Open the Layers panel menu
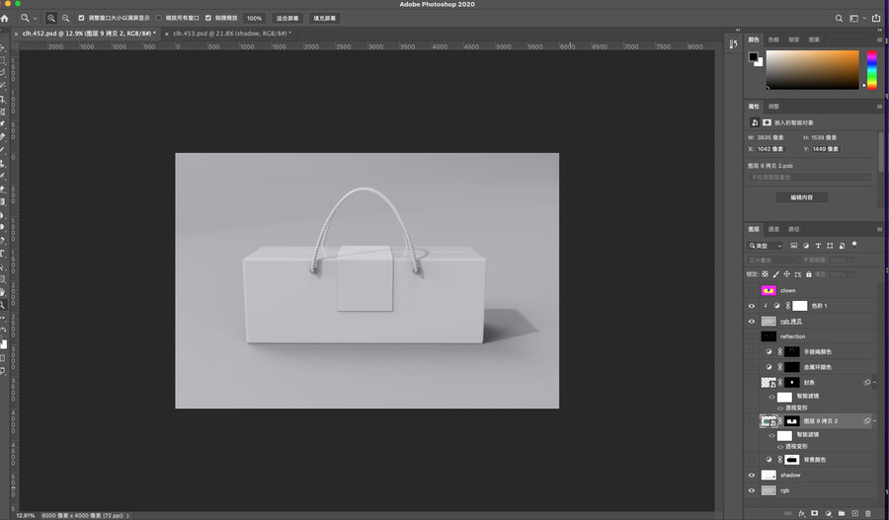This screenshot has height=520, width=889. [x=879, y=229]
